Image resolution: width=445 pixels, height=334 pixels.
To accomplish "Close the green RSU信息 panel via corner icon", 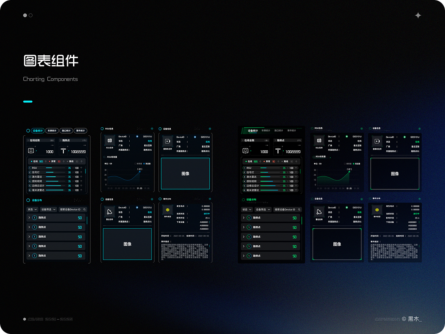I will point(362,129).
